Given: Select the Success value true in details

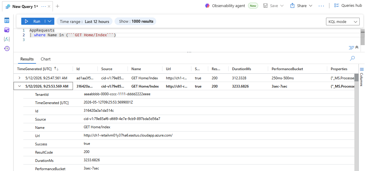Looking at the screenshot, I should click(x=87, y=144).
